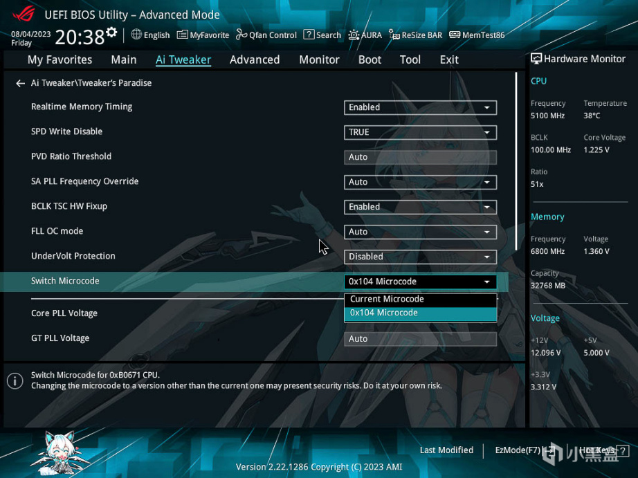Click the 20:38 clock display
The width and height of the screenshot is (638, 478).
click(80, 37)
